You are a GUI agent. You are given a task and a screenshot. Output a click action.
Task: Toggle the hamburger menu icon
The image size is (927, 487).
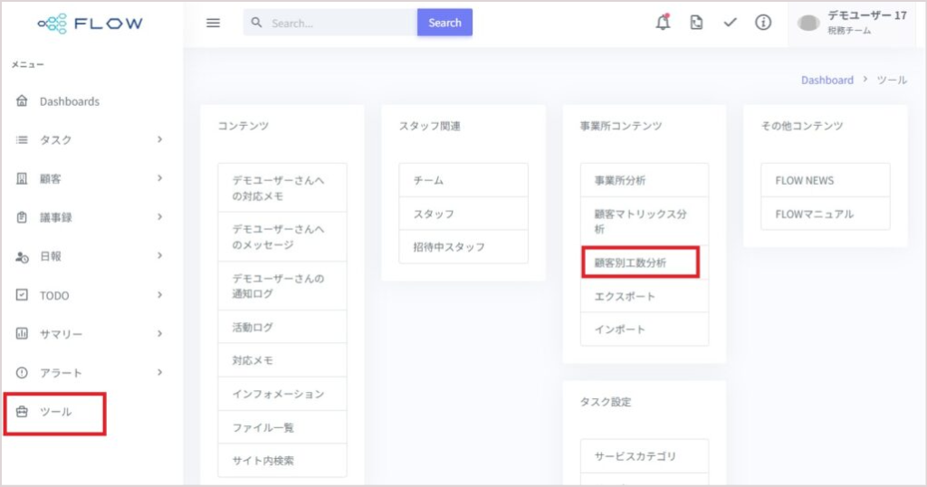pos(213,23)
